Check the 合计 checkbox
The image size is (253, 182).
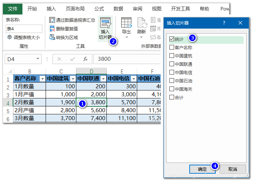[172, 97]
